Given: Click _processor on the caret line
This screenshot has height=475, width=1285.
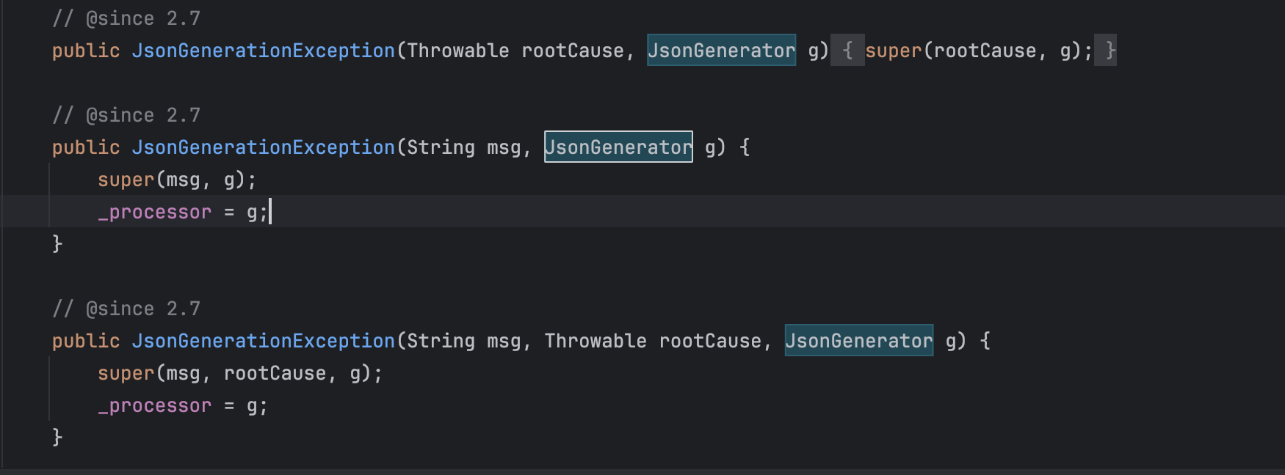Looking at the screenshot, I should click(155, 212).
